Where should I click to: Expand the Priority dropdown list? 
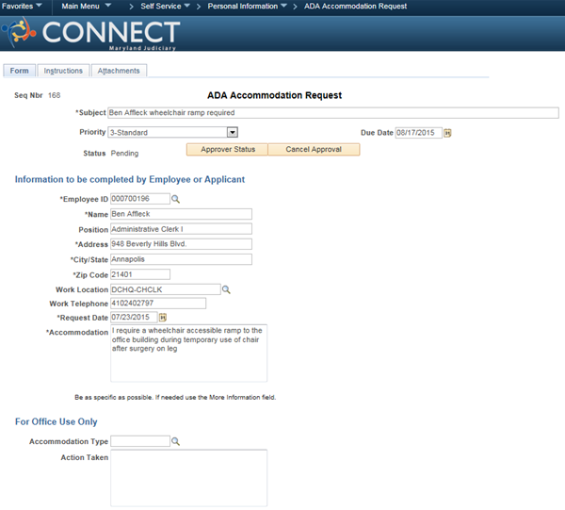coord(232,133)
